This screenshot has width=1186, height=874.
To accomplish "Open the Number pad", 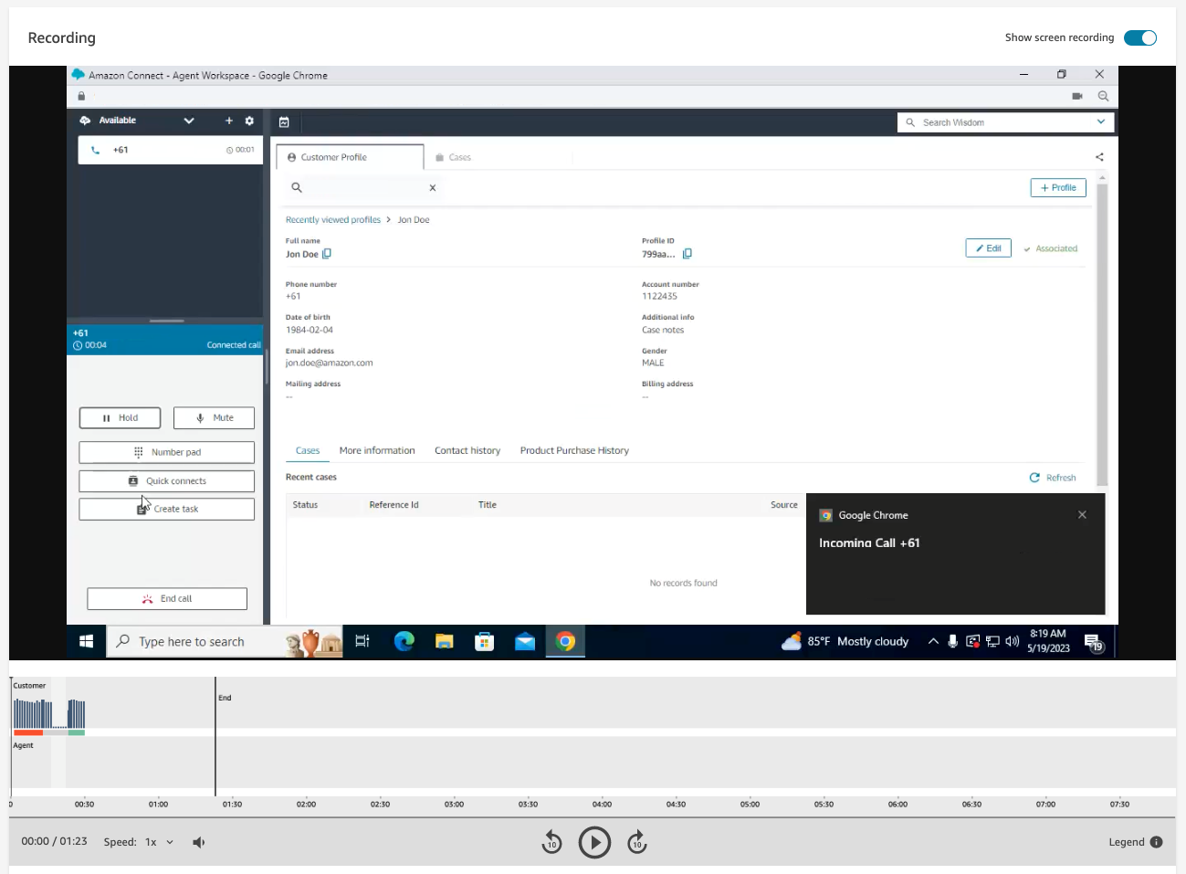I will coord(166,452).
